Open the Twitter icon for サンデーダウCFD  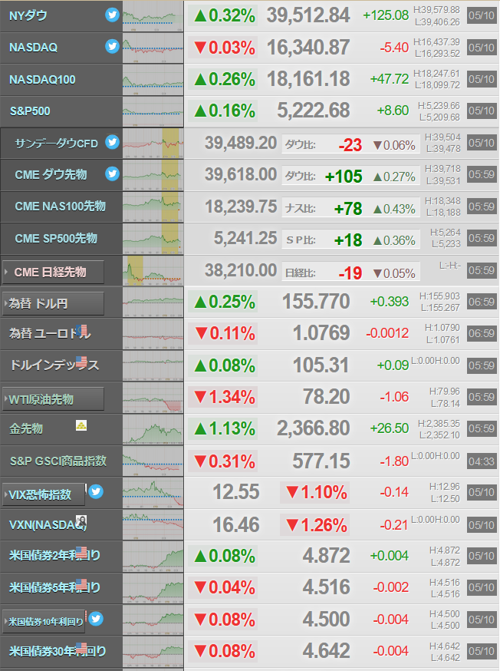click(113, 141)
